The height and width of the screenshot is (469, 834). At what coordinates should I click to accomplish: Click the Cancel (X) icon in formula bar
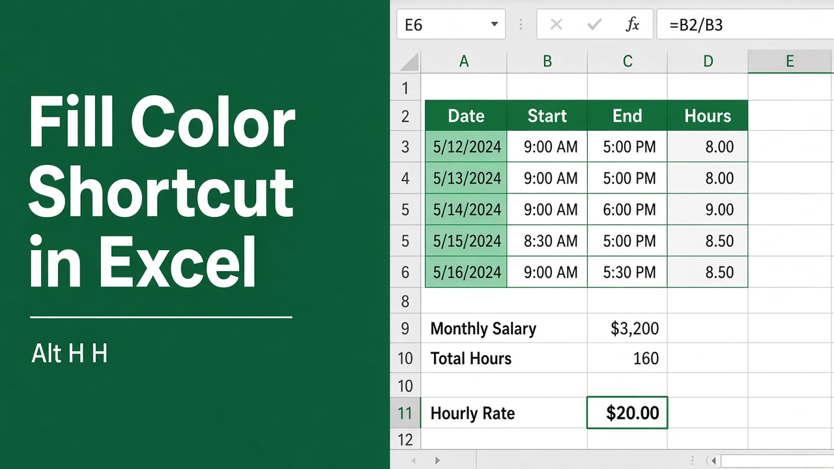coord(556,25)
